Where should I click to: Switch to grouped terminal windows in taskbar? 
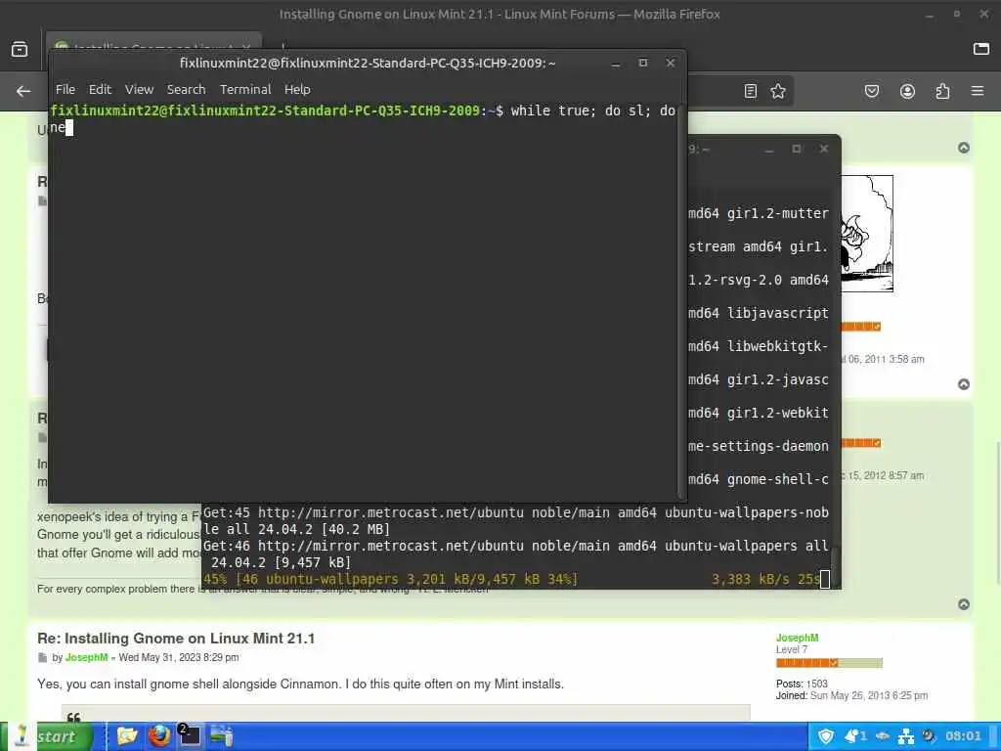[189, 736]
